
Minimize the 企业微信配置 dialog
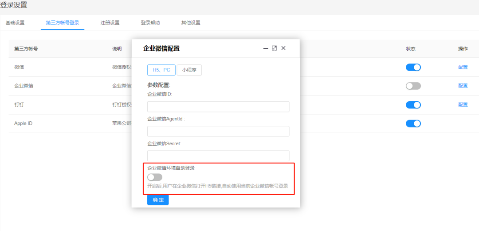[266, 48]
